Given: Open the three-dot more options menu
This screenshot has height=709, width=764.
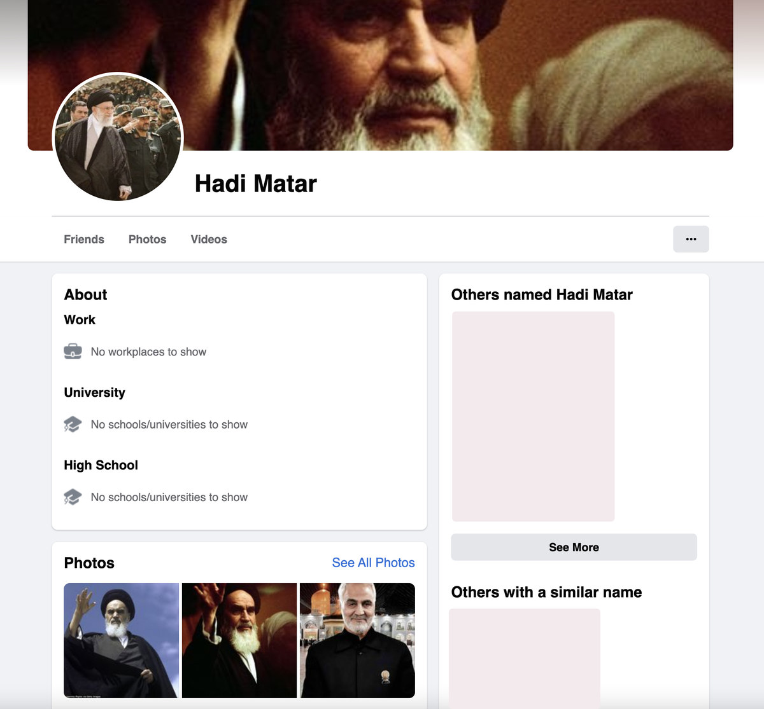Looking at the screenshot, I should coord(691,239).
